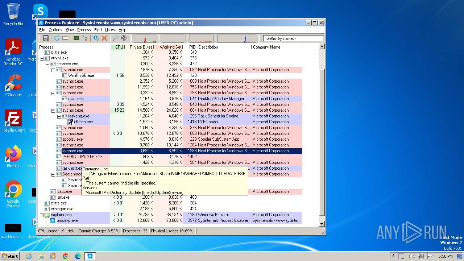Open the View menu
Screen dimensions: 464x261
pos(70,30)
